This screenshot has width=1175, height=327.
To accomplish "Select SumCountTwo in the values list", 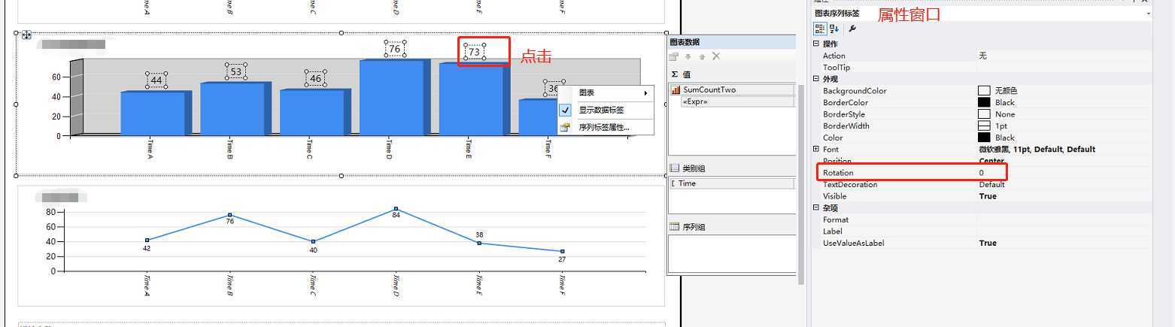I will click(731, 89).
